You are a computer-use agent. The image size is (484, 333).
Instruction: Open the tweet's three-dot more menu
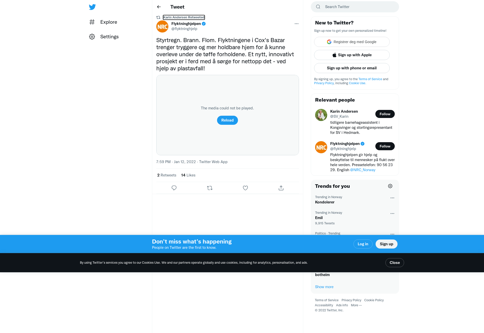point(296,24)
